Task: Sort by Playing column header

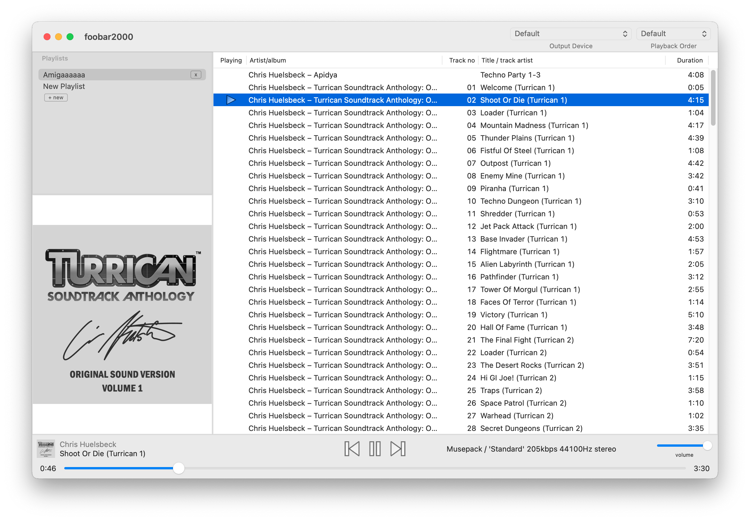Action: point(231,61)
